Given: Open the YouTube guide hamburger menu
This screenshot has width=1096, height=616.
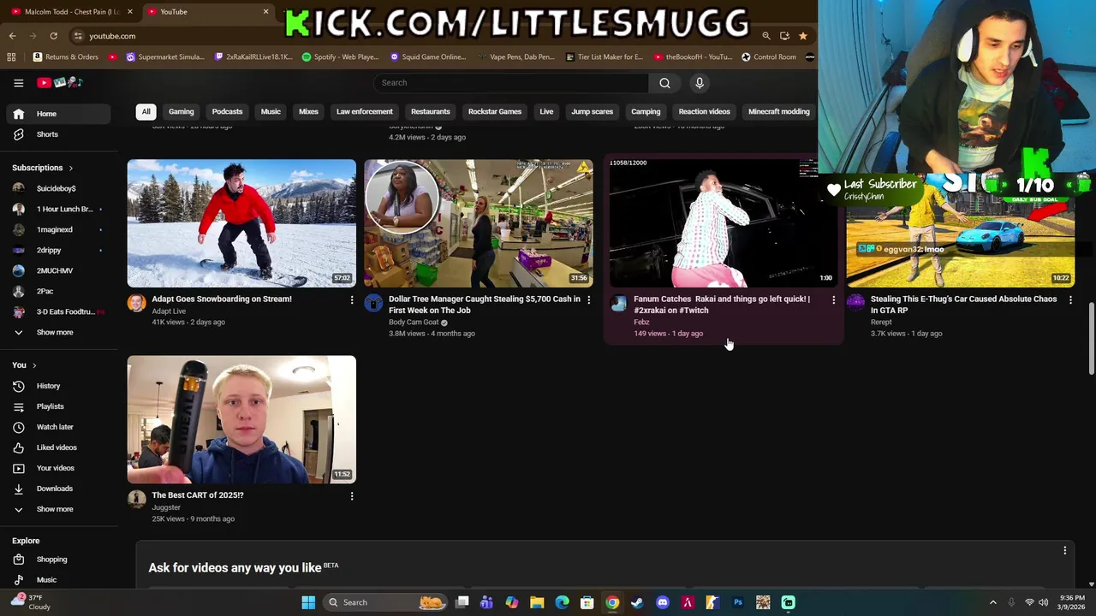Looking at the screenshot, I should [x=18, y=83].
